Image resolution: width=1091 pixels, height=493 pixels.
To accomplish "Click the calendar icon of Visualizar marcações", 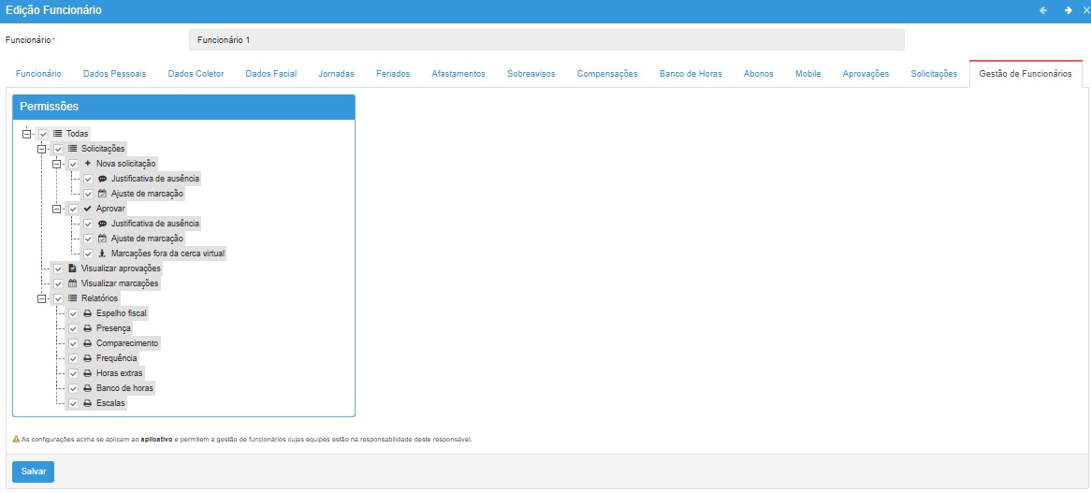I will pos(73,283).
